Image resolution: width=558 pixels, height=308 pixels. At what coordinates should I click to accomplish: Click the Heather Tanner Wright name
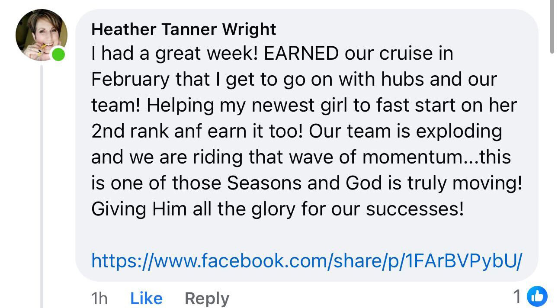184,29
